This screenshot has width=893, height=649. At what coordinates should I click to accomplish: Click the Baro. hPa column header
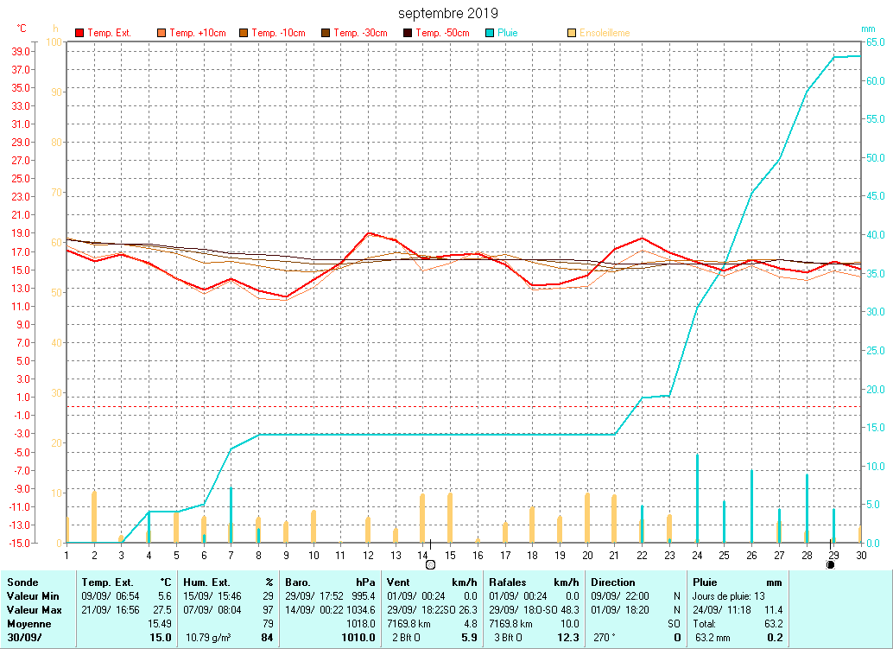330,582
